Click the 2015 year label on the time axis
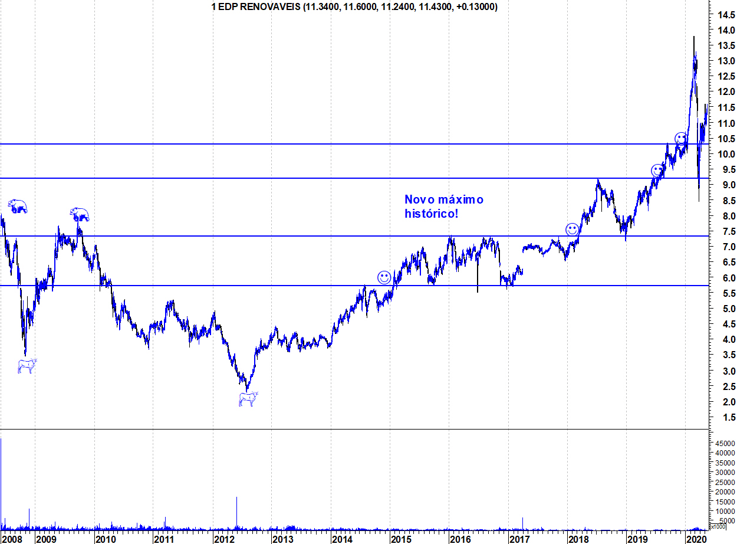Image resolution: width=737 pixels, height=544 pixels. 401,539
